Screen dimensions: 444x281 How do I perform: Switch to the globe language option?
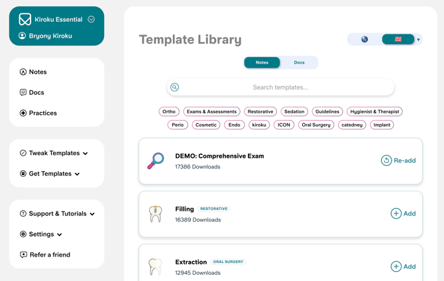pyautogui.click(x=364, y=40)
